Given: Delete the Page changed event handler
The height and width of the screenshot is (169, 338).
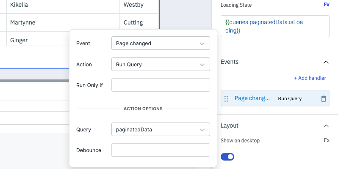Looking at the screenshot, I should tap(323, 99).
